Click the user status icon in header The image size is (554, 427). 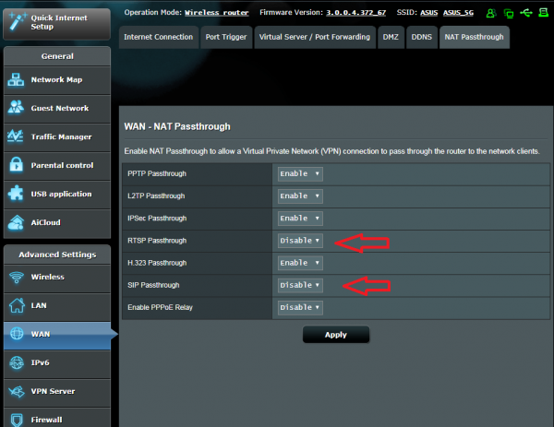point(490,14)
